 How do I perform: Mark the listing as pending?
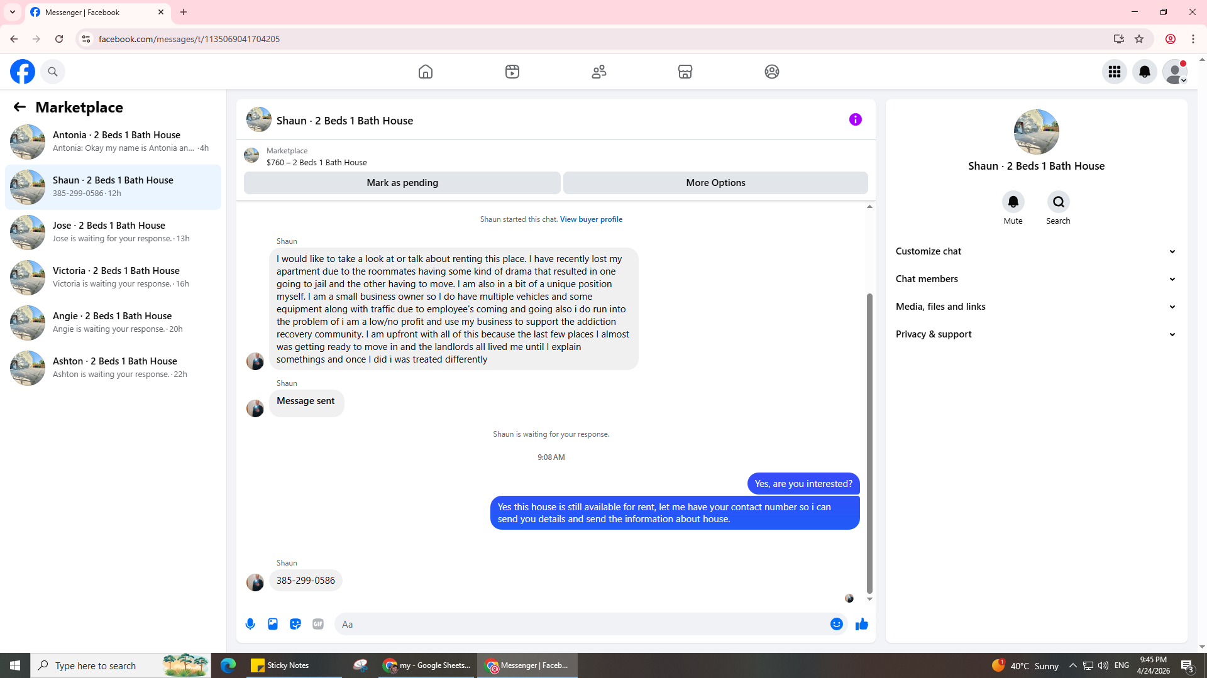[402, 183]
